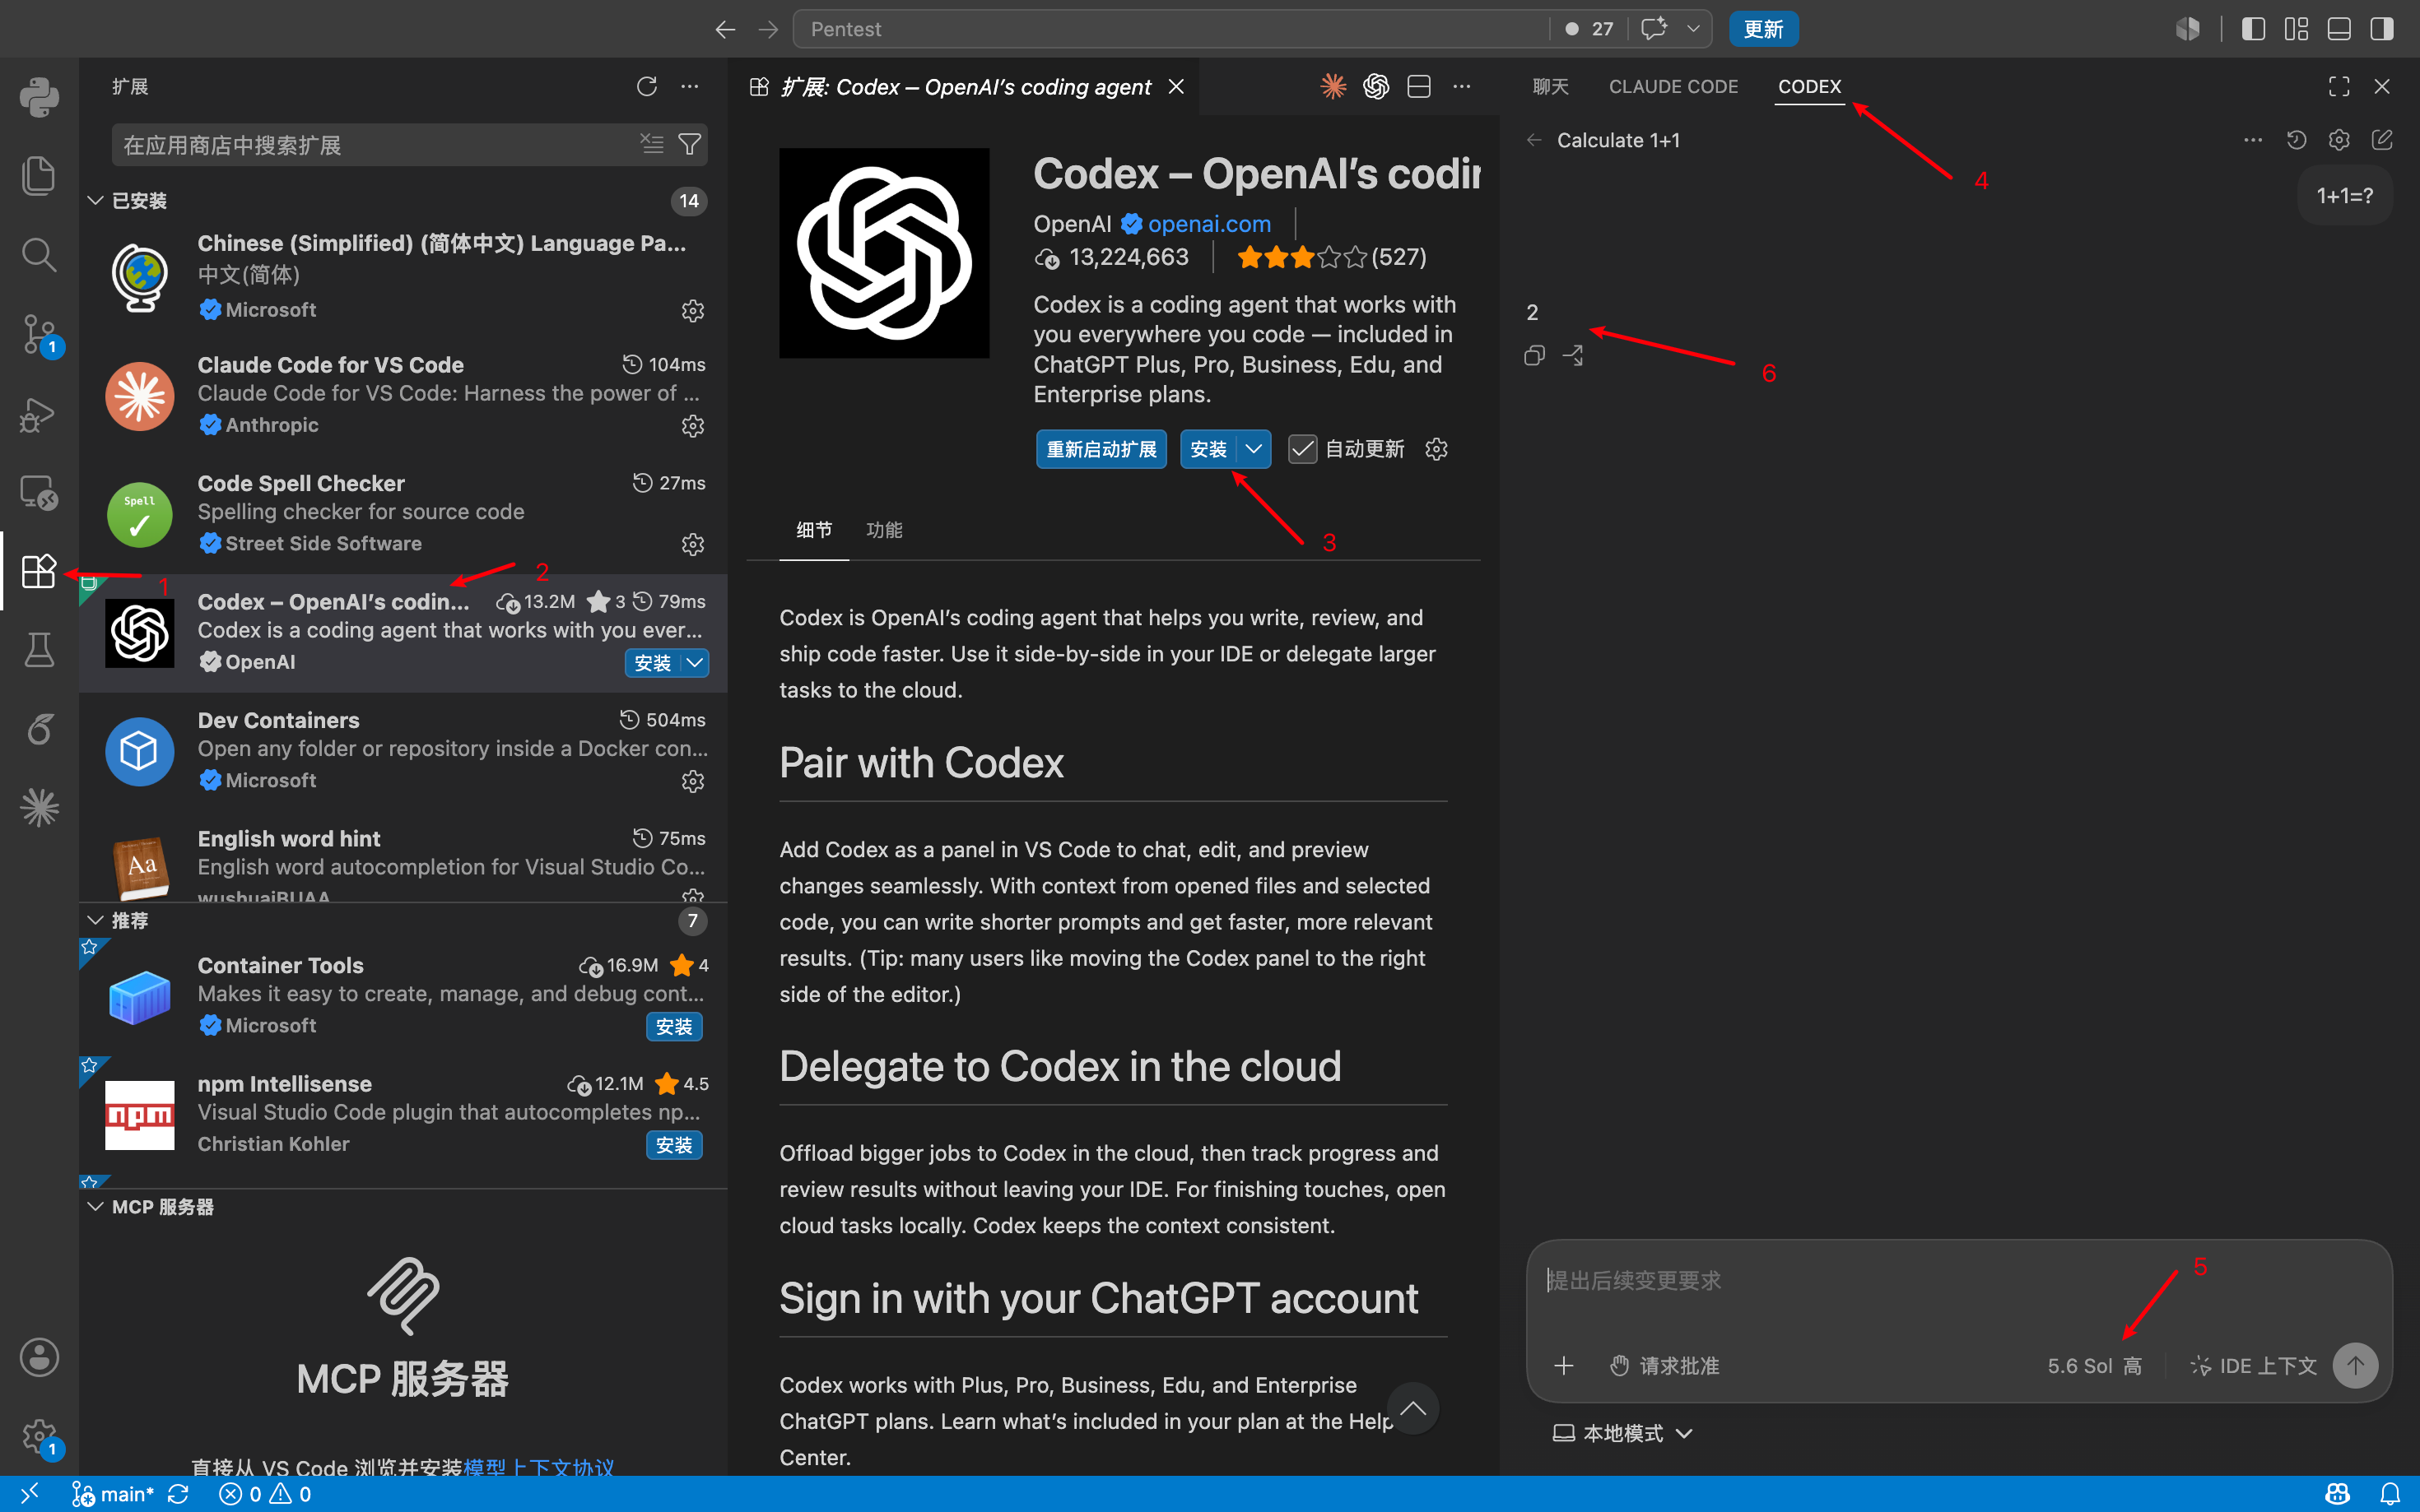2420x1512 pixels.
Task: Open settings gear for Claude Code extension
Action: [692, 426]
